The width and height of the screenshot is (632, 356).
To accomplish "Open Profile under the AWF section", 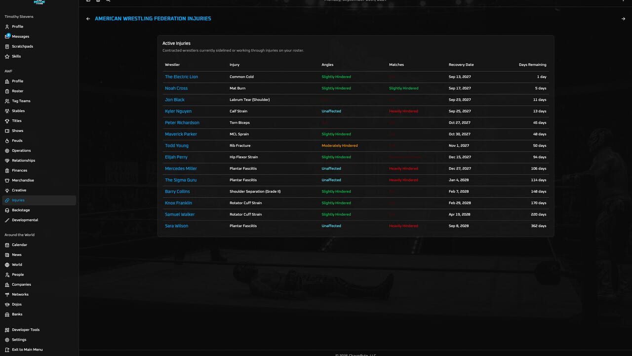I will point(17,81).
